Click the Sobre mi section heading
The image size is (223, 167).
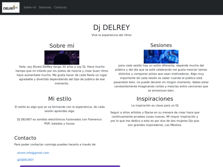[62, 46]
